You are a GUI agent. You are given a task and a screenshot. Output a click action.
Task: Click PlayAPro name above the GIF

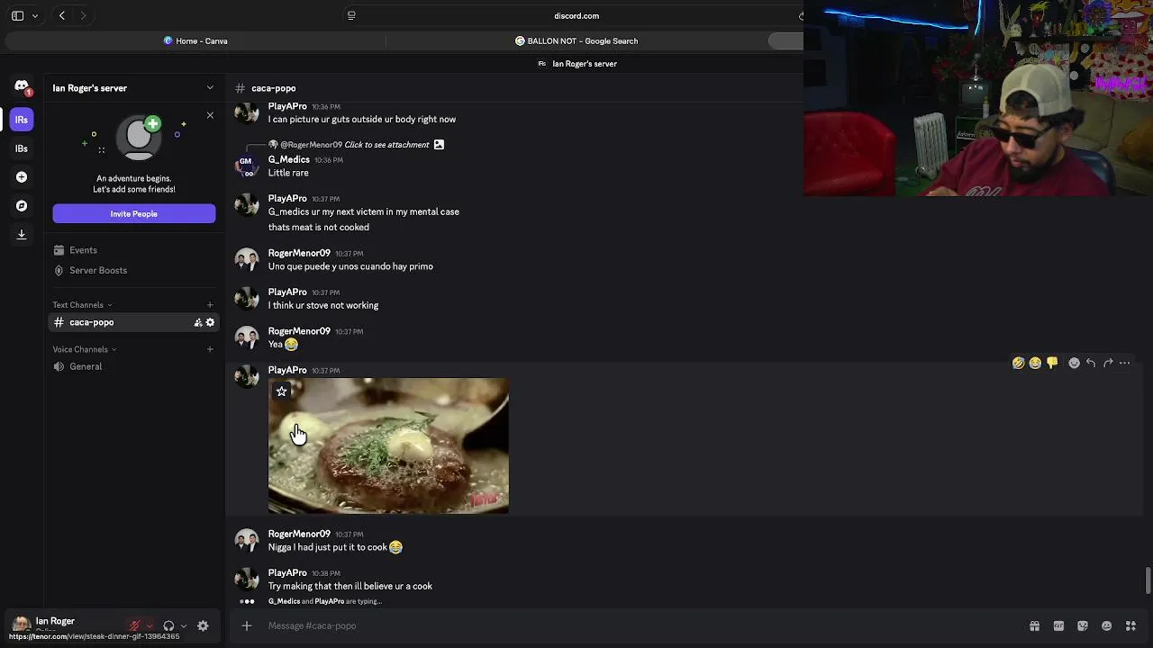(287, 370)
